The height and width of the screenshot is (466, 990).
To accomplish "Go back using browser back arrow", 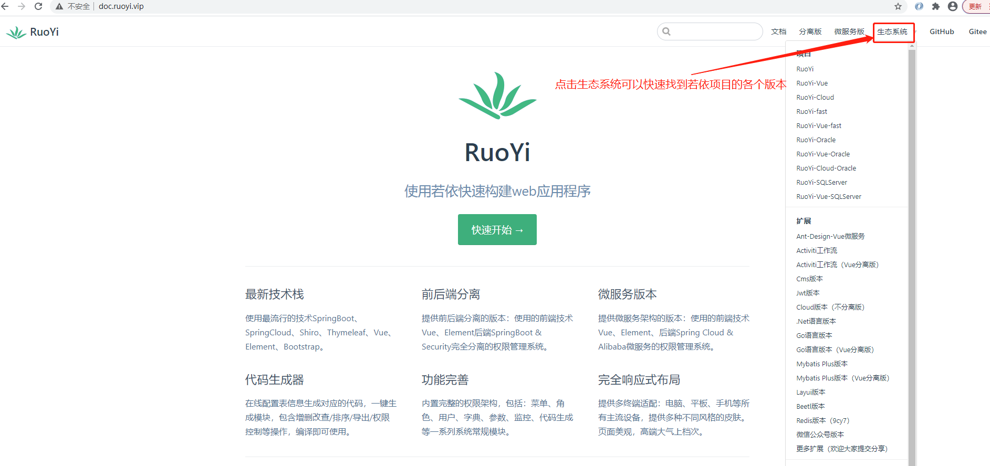I will 5,6.
